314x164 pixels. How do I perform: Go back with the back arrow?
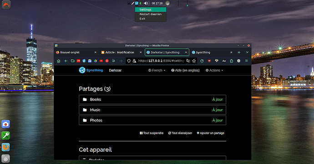click(x=66, y=61)
